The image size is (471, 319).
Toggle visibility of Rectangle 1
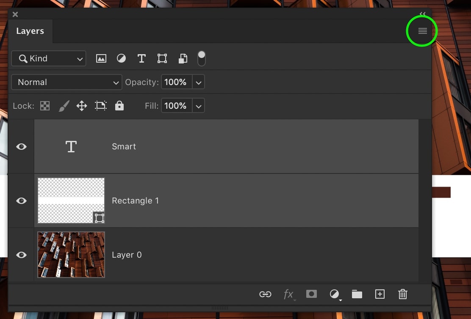(x=21, y=201)
